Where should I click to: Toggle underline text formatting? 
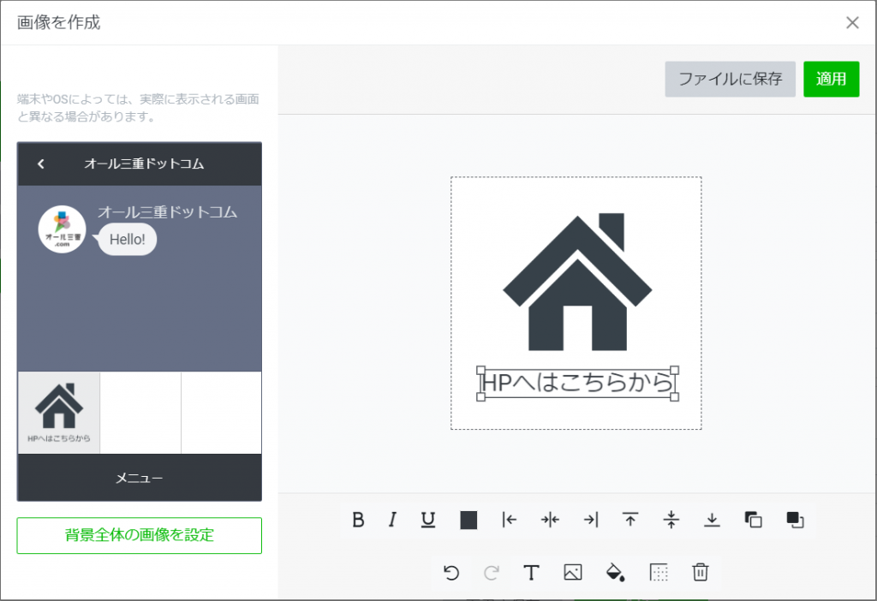[x=428, y=520]
